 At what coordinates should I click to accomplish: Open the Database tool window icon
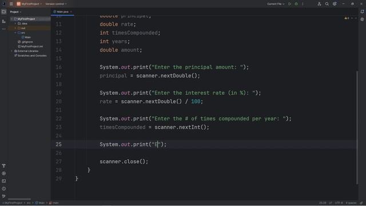click(362, 19)
